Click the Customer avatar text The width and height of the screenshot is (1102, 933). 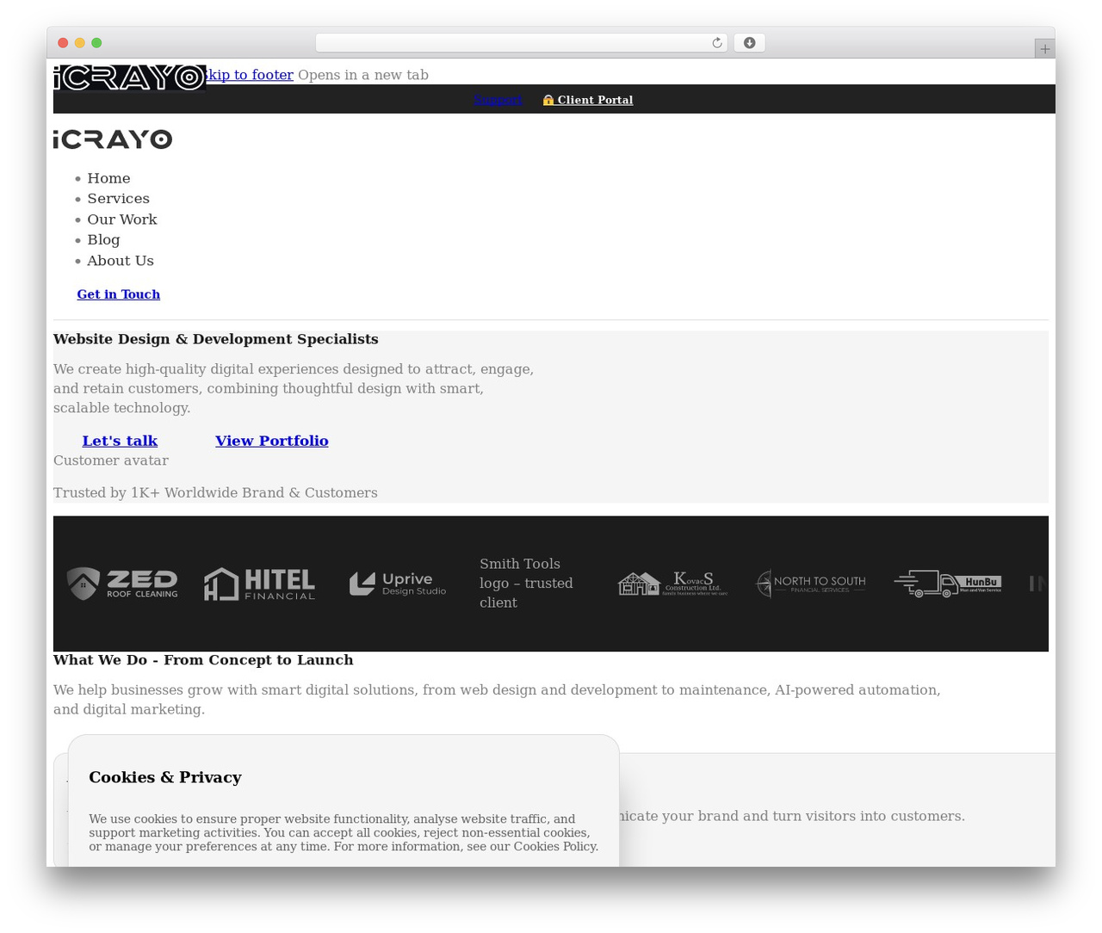tap(111, 460)
